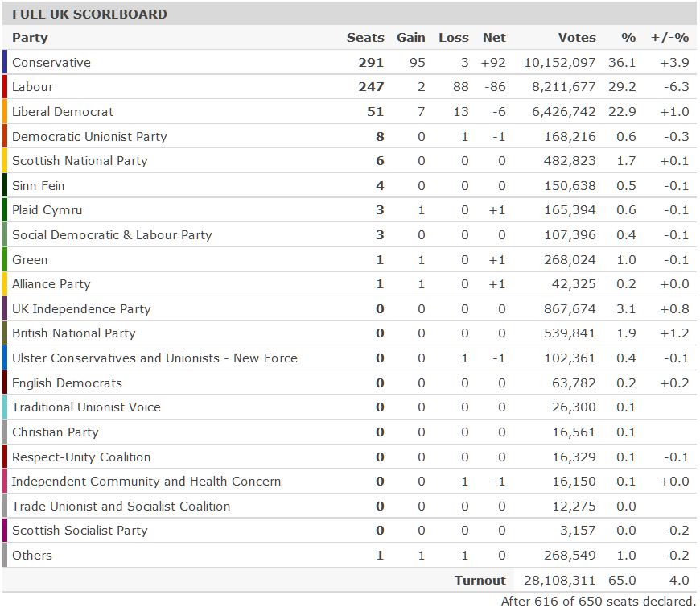
Task: Click Conservative swing value +3.9
Action: point(674,63)
